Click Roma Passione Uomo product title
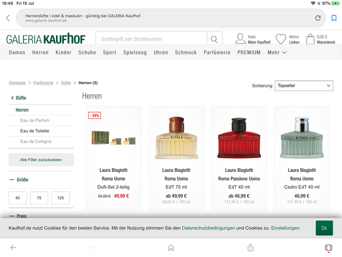 click(x=239, y=179)
